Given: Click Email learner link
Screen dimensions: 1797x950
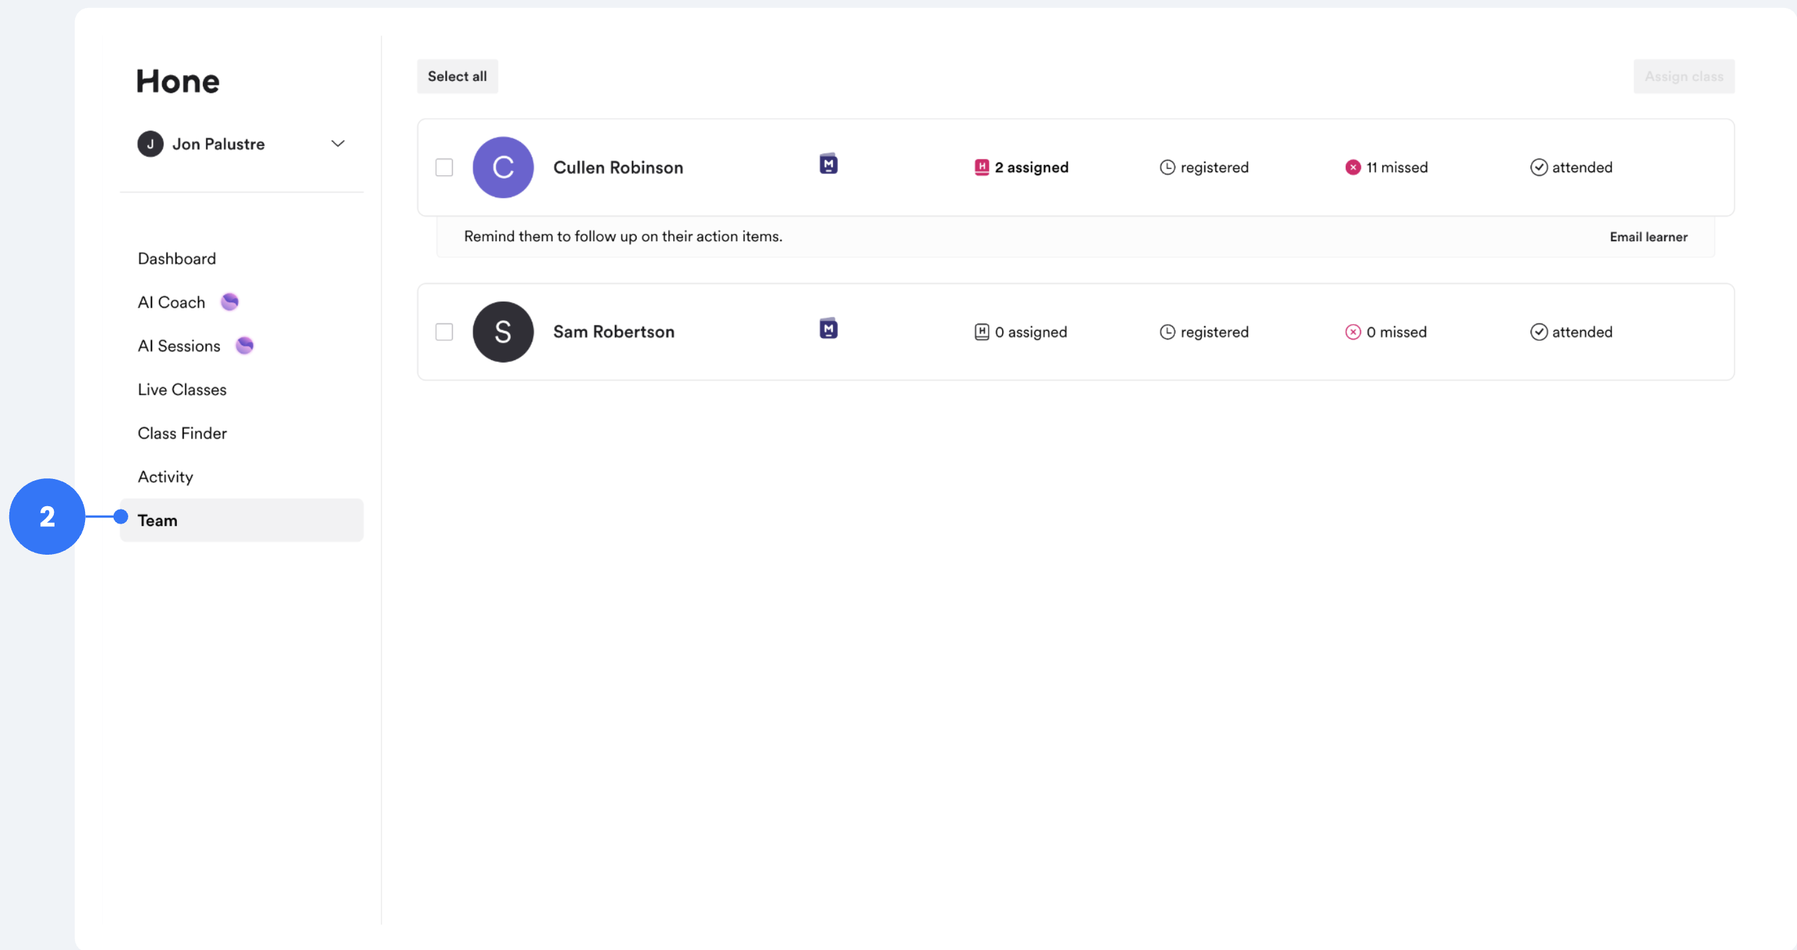Looking at the screenshot, I should point(1647,237).
